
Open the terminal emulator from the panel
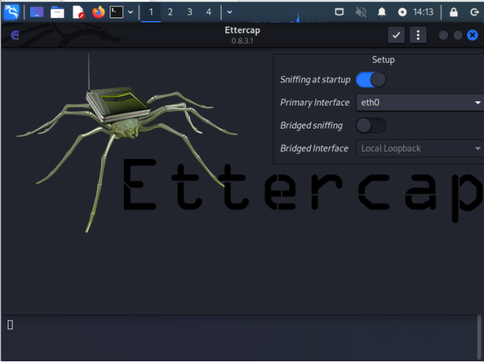click(117, 13)
